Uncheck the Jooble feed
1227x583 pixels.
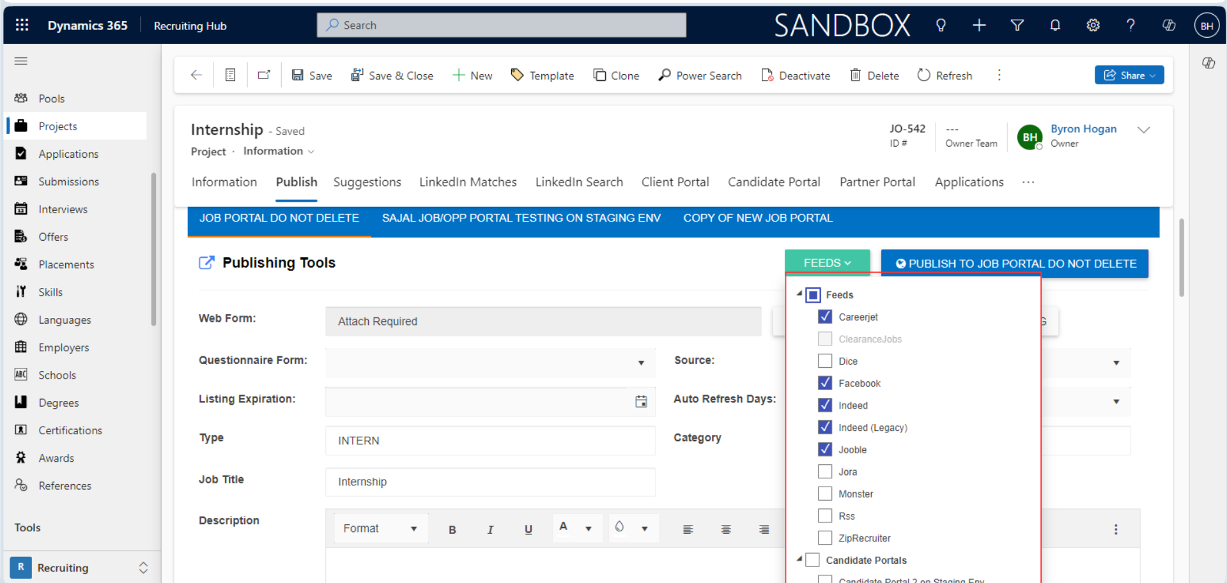coord(825,450)
